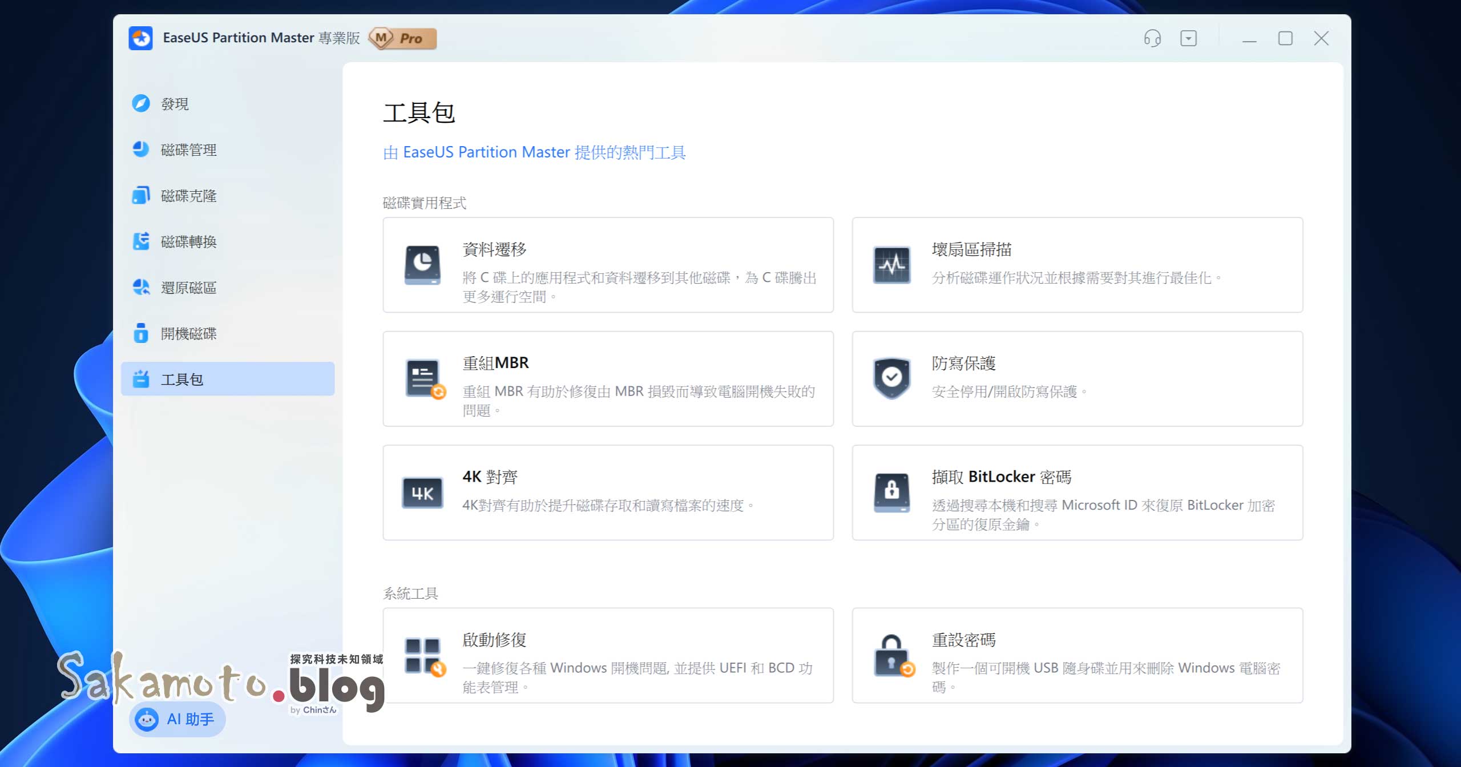The height and width of the screenshot is (767, 1461).
Task: Open 磁碟管理 via its pie chart icon
Action: 142,150
